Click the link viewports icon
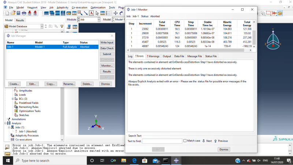Viewport: 293px width, 165px height. [68, 13]
